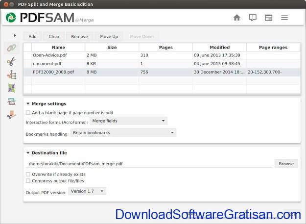The height and width of the screenshot is (224, 306).
Task: Click the PDFsam logo icon
Action: tap(11, 17)
